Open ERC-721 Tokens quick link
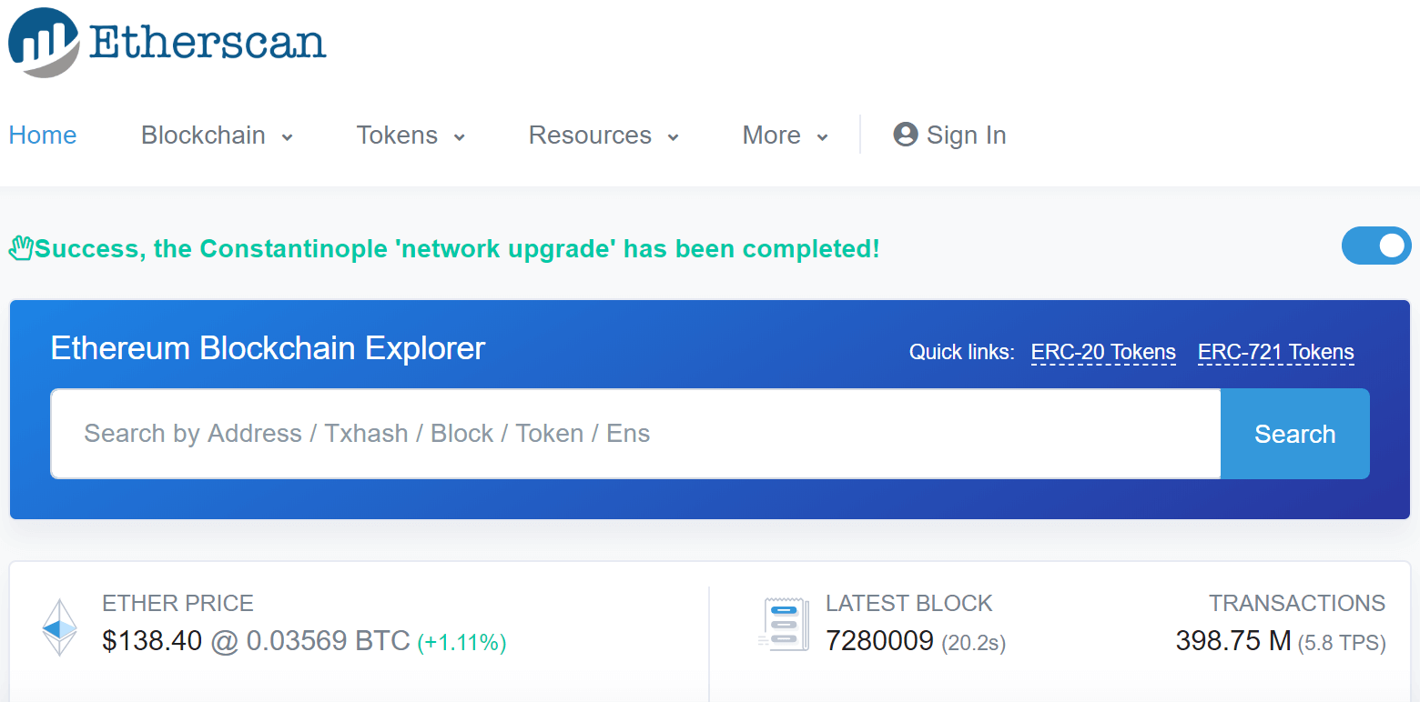Viewport: 1420px width, 702px height. tap(1275, 352)
